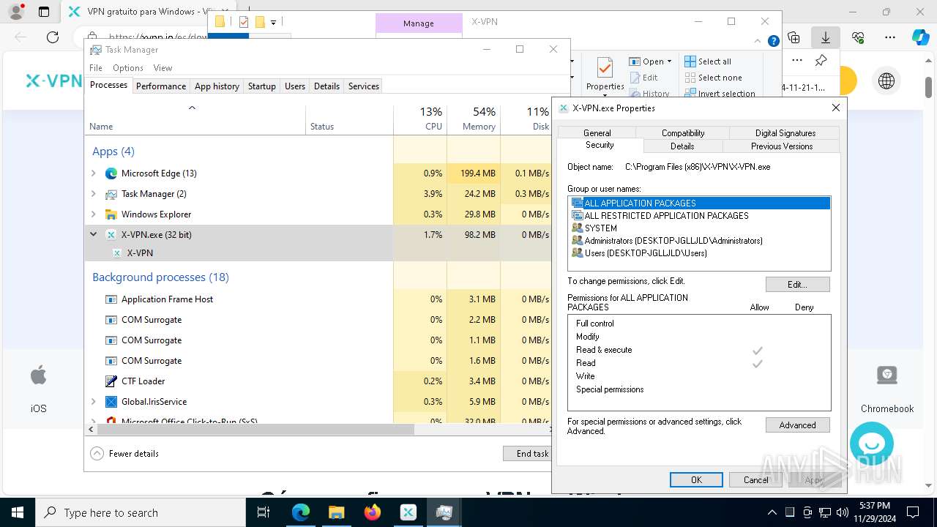The width and height of the screenshot is (937, 527).
Task: Open Edge Settings and more (three dots)
Action: click(x=890, y=37)
